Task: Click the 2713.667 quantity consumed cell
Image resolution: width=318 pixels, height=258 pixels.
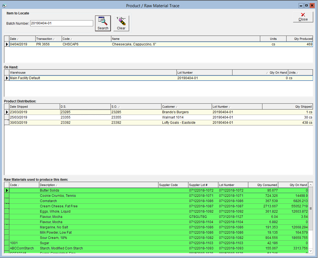Action: [x=263, y=206]
